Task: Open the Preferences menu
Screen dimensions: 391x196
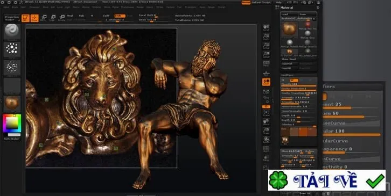Action: click(x=128, y=7)
